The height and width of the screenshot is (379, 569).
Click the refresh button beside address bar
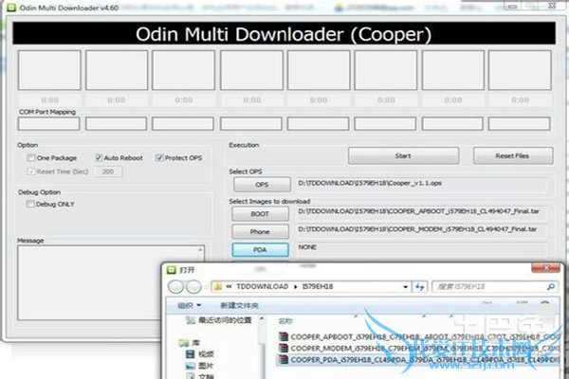coord(420,287)
